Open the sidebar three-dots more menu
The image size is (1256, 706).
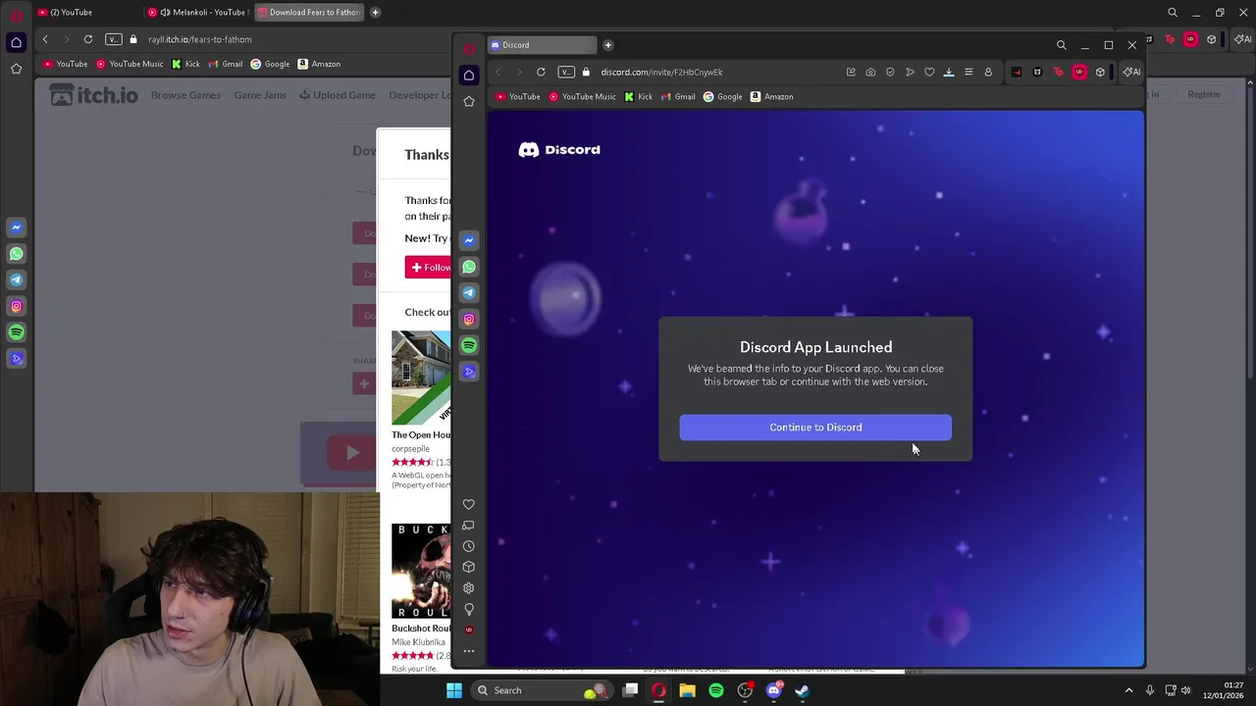click(468, 651)
